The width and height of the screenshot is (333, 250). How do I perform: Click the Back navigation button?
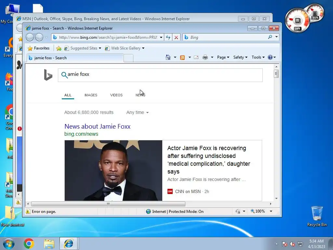[x=30, y=37]
